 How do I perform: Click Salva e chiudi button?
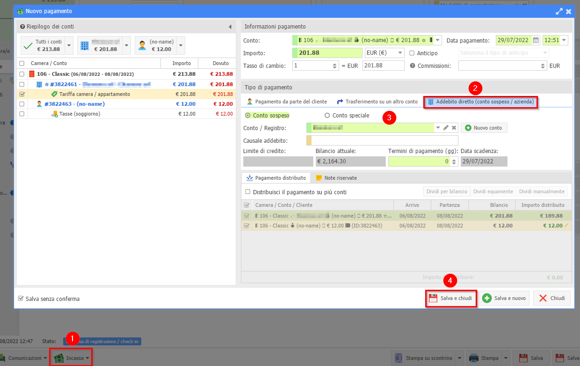(451, 298)
